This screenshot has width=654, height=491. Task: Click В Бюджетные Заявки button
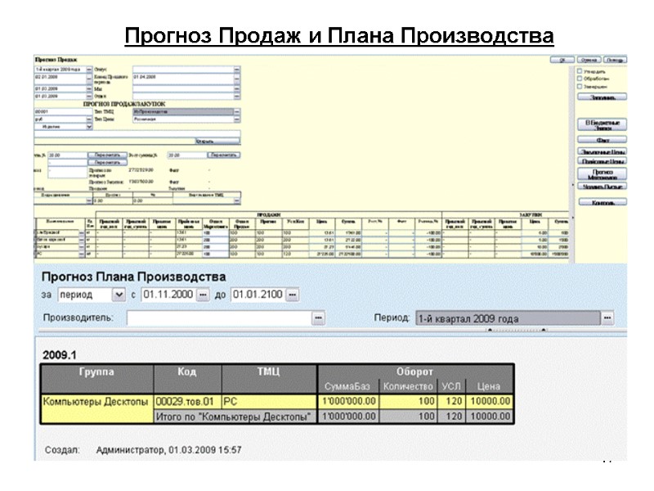click(602, 125)
